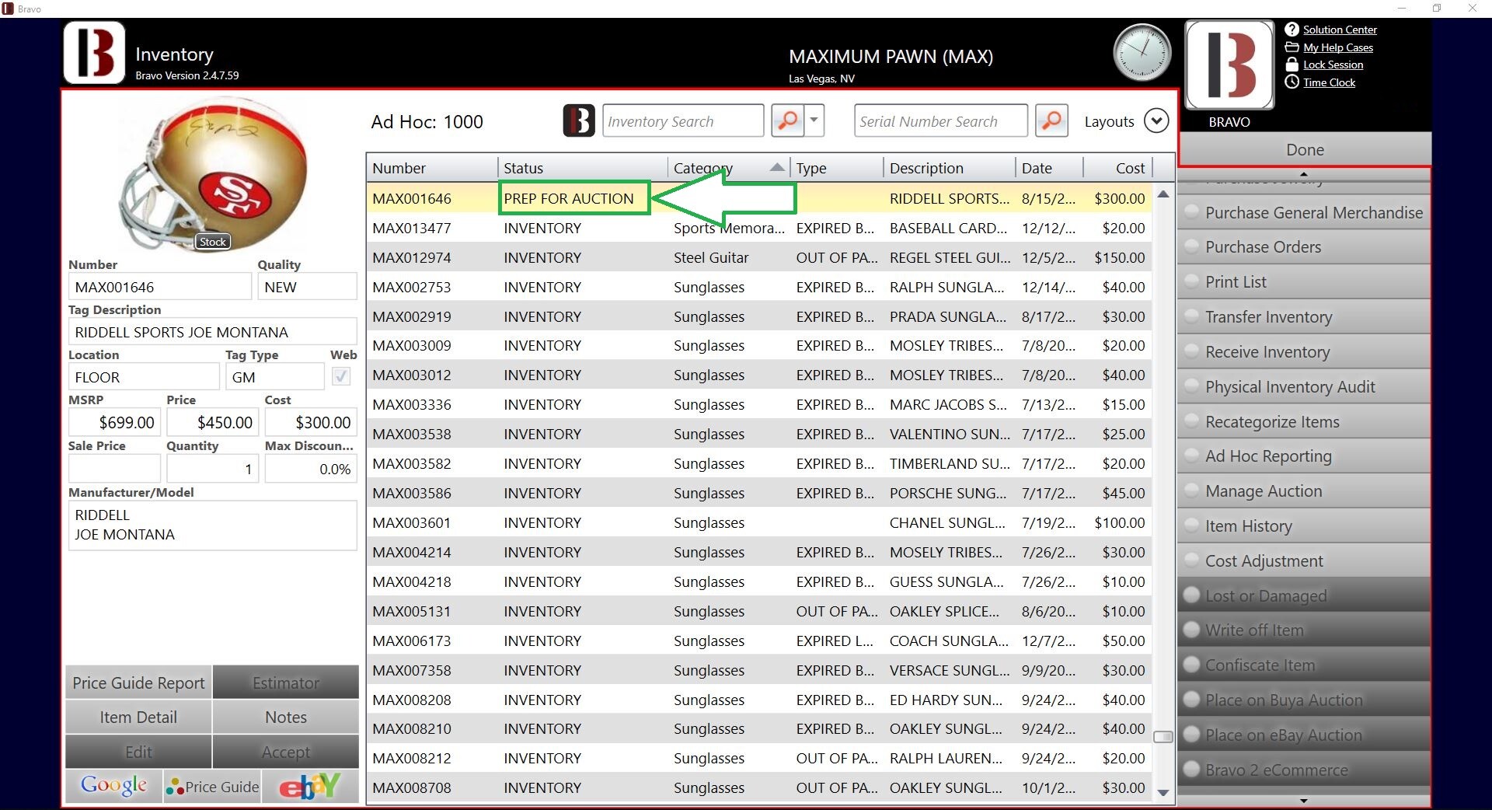Click the My Help Cases link
The height and width of the screenshot is (810, 1492).
[x=1338, y=47]
